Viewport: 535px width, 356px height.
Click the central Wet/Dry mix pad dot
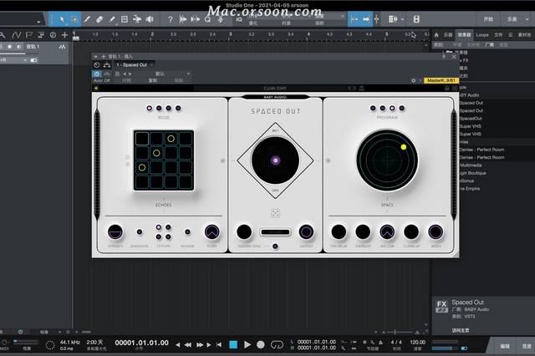point(275,160)
